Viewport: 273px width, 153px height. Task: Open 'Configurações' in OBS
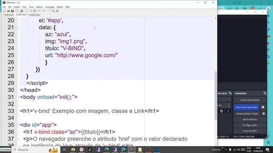(x=250, y=125)
